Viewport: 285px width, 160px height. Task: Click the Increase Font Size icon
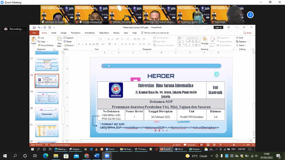[x=109, y=39]
